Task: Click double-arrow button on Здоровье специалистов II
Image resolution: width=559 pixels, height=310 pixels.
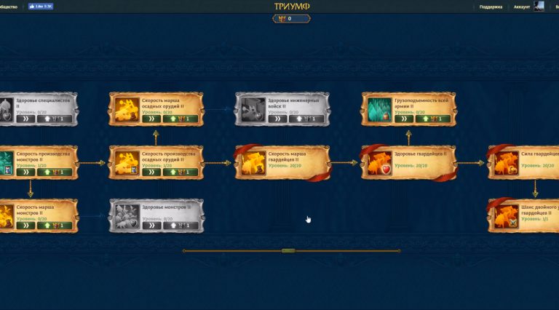Action: [x=25, y=119]
